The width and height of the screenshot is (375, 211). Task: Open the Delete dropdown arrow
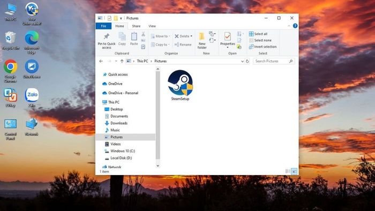point(191,36)
